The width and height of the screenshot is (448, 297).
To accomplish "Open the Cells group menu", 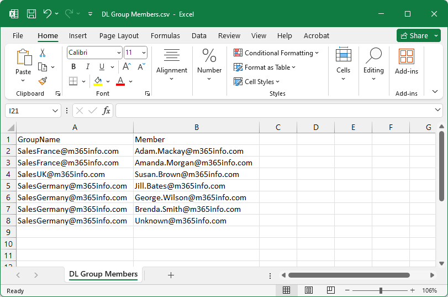I will point(343,64).
